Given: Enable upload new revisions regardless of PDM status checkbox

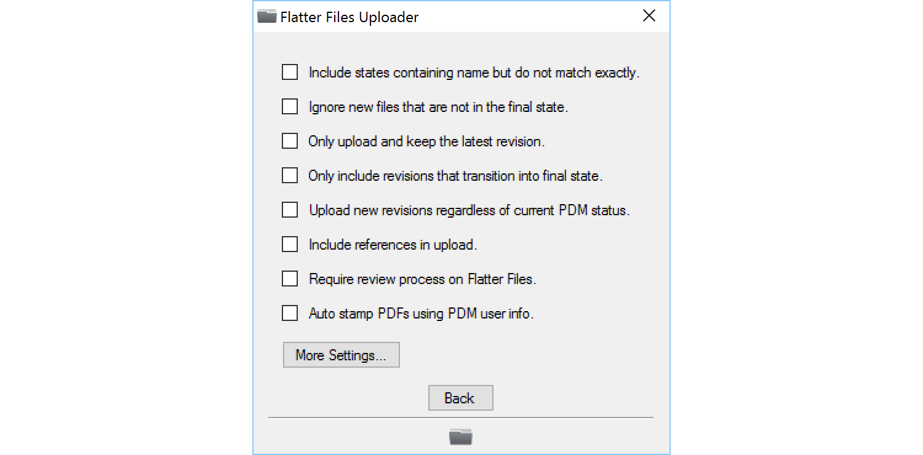Looking at the screenshot, I should coord(290,210).
